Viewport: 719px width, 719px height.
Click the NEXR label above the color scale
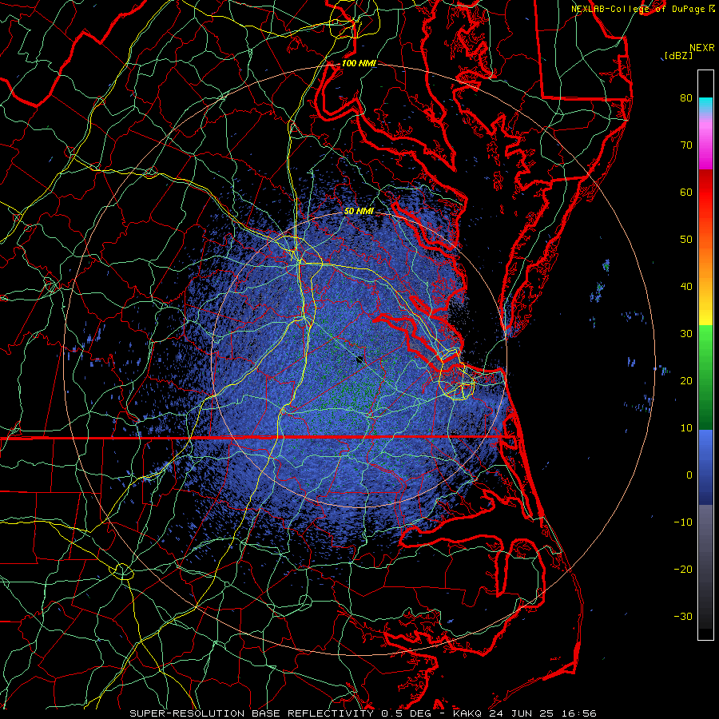click(702, 48)
